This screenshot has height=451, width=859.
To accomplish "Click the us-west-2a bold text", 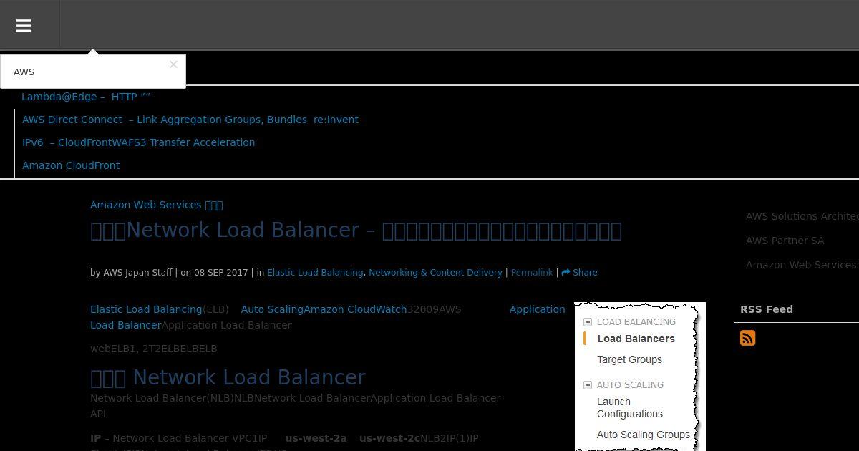I will pos(316,438).
